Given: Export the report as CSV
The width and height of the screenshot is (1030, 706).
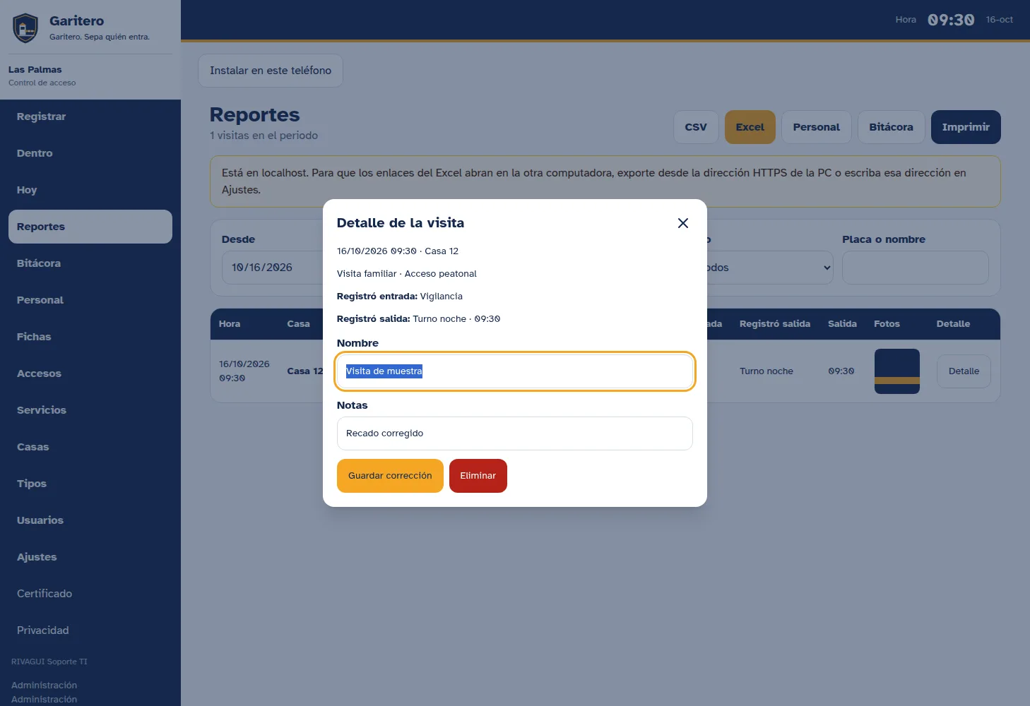Looking at the screenshot, I should [696, 127].
